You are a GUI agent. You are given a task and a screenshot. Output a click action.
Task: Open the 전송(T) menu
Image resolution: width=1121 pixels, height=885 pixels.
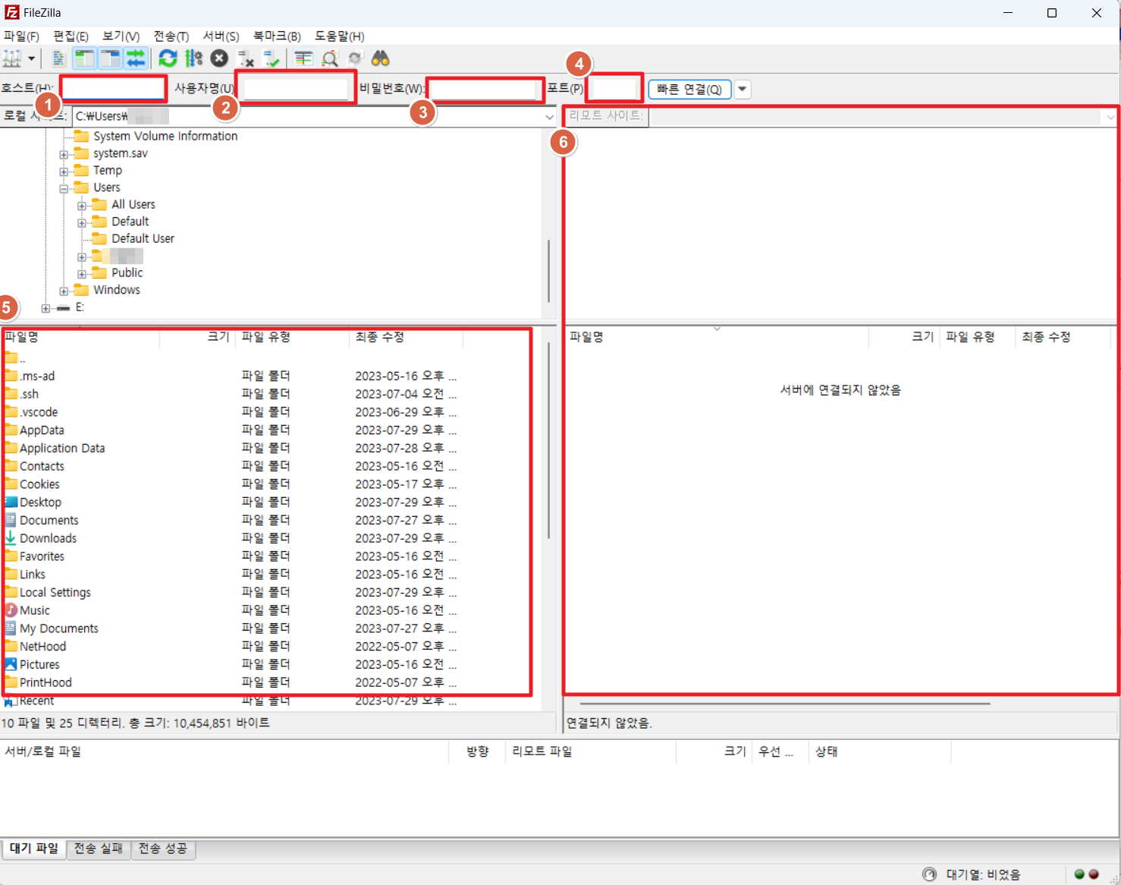[x=171, y=36]
